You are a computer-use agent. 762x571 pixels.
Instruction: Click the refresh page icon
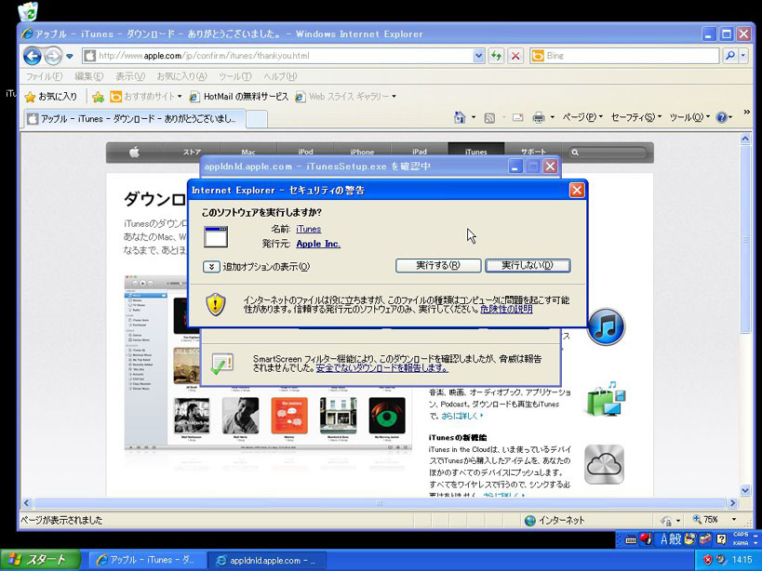click(496, 56)
